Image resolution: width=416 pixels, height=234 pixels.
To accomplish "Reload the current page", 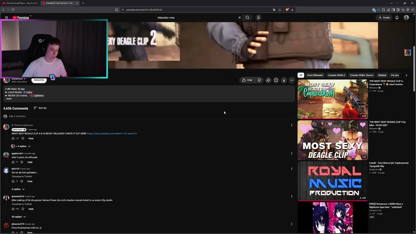I will tap(13, 10).
